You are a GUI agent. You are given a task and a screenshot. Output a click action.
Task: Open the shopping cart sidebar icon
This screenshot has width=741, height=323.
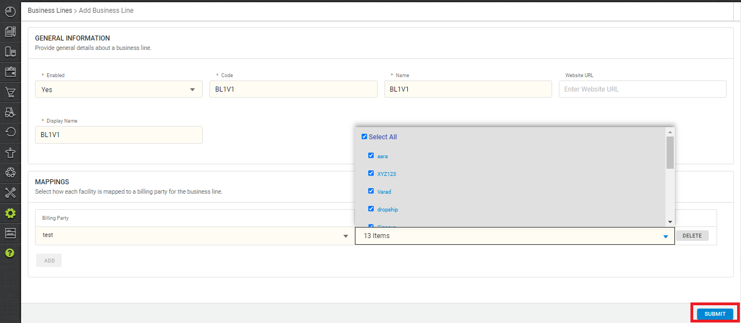(10, 92)
